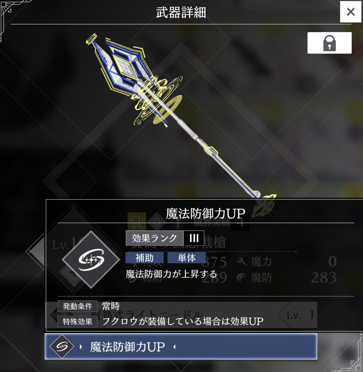Tap the 武器詳細 header title

(181, 12)
